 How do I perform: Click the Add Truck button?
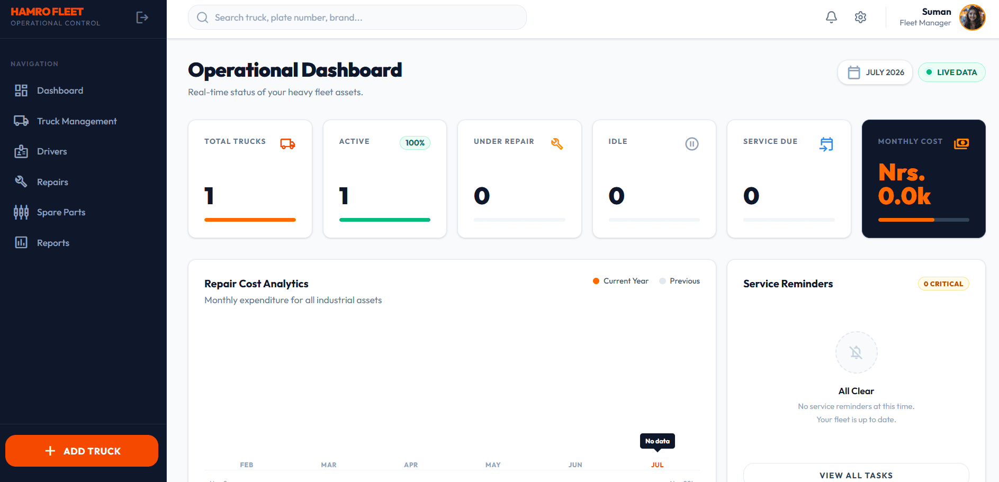82,451
